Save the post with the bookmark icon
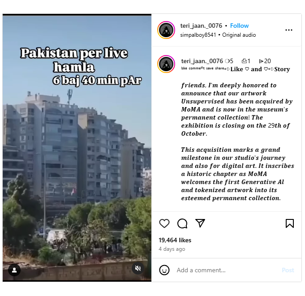The width and height of the screenshot is (305, 296). [290, 223]
